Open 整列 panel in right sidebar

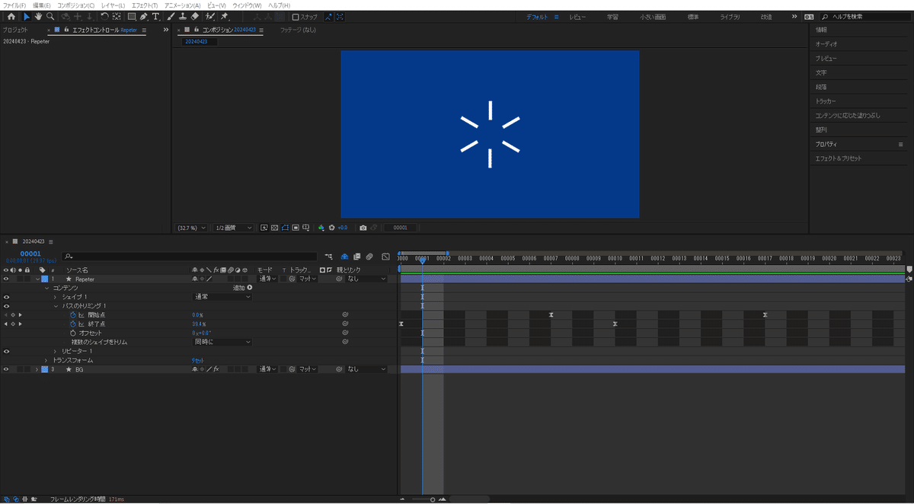[x=820, y=129]
